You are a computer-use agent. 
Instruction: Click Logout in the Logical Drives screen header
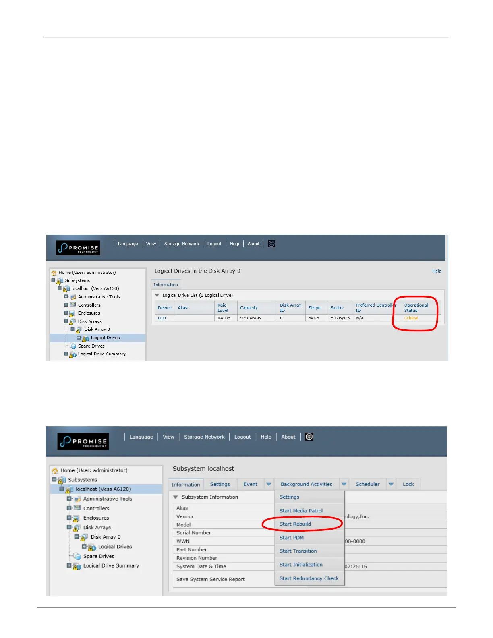(x=214, y=244)
